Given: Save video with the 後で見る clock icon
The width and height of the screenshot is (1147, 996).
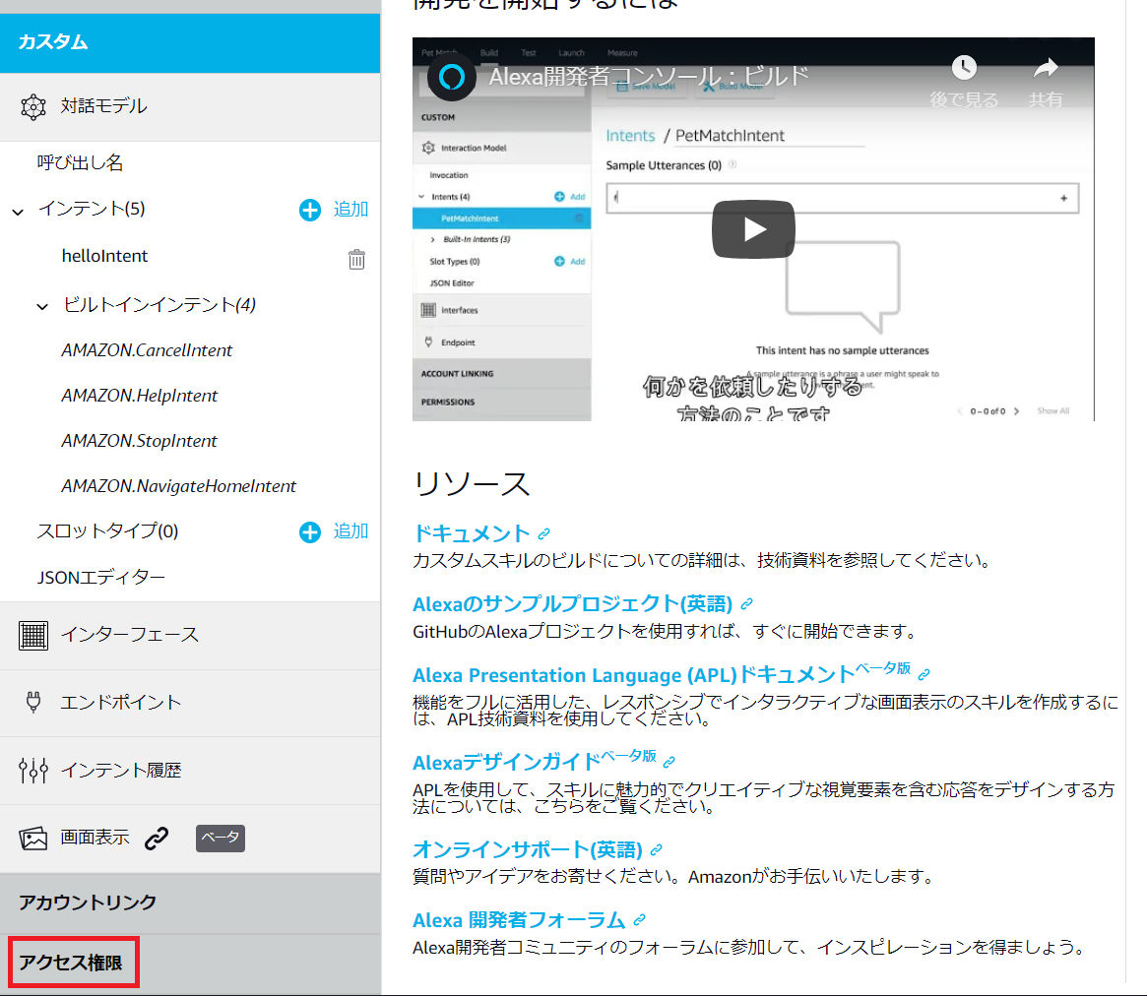Looking at the screenshot, I should [x=964, y=69].
